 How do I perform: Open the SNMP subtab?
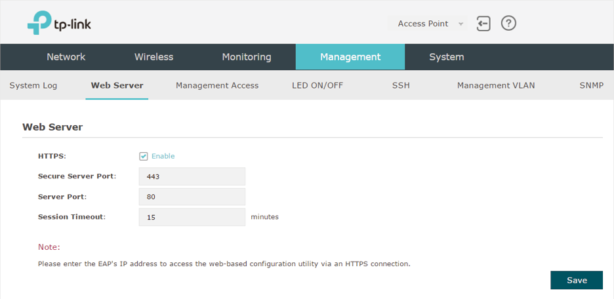pyautogui.click(x=591, y=85)
